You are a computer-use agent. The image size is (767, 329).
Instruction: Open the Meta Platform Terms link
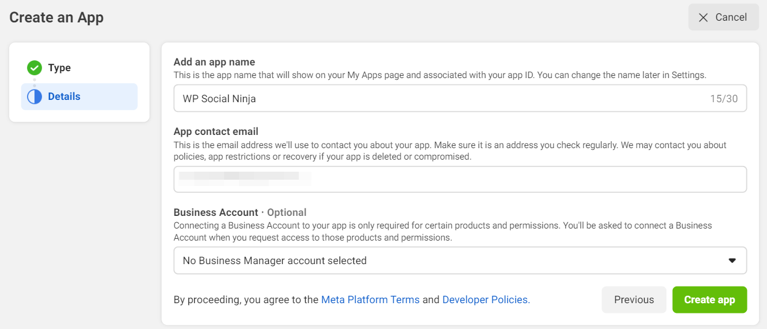(370, 300)
